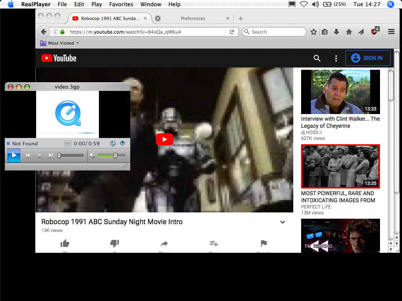Open the RealPlayer File menu
Screen dimensions: 402x301
click(x=62, y=4)
